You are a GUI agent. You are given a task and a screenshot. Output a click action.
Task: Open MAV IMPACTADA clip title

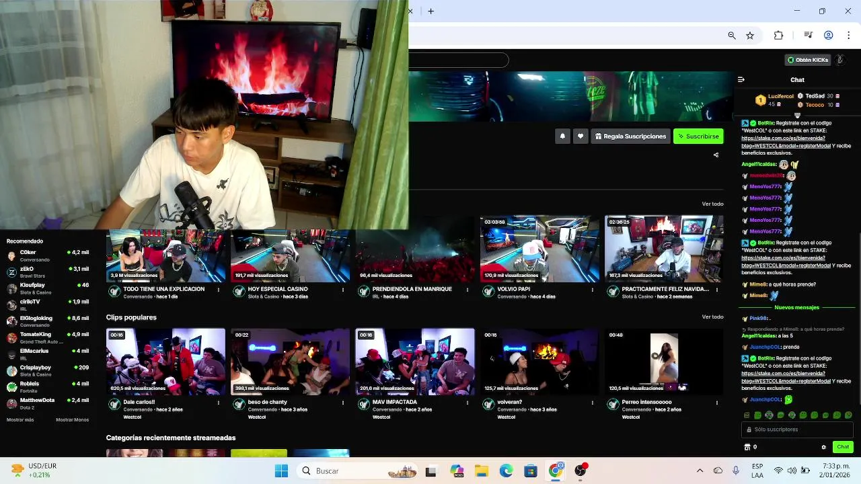click(x=395, y=402)
